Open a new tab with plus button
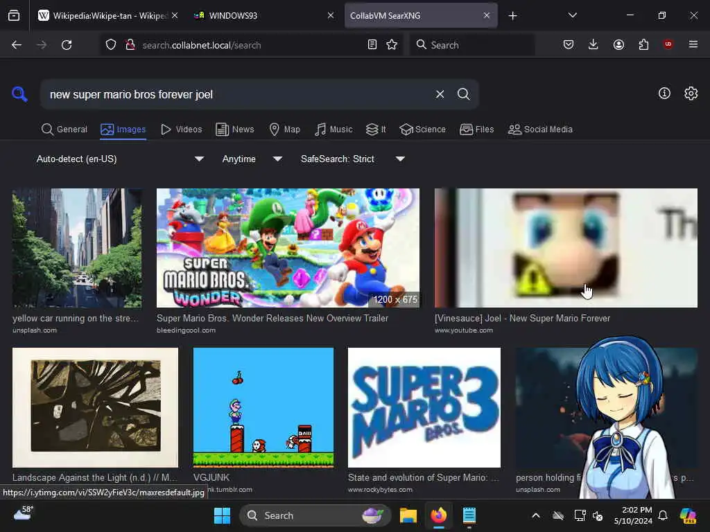The image size is (710, 532). tap(512, 16)
